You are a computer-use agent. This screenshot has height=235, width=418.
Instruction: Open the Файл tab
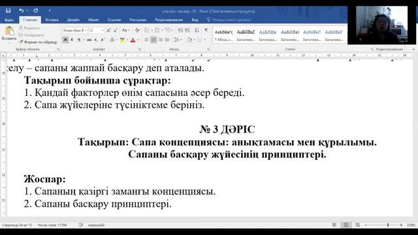tap(9, 20)
